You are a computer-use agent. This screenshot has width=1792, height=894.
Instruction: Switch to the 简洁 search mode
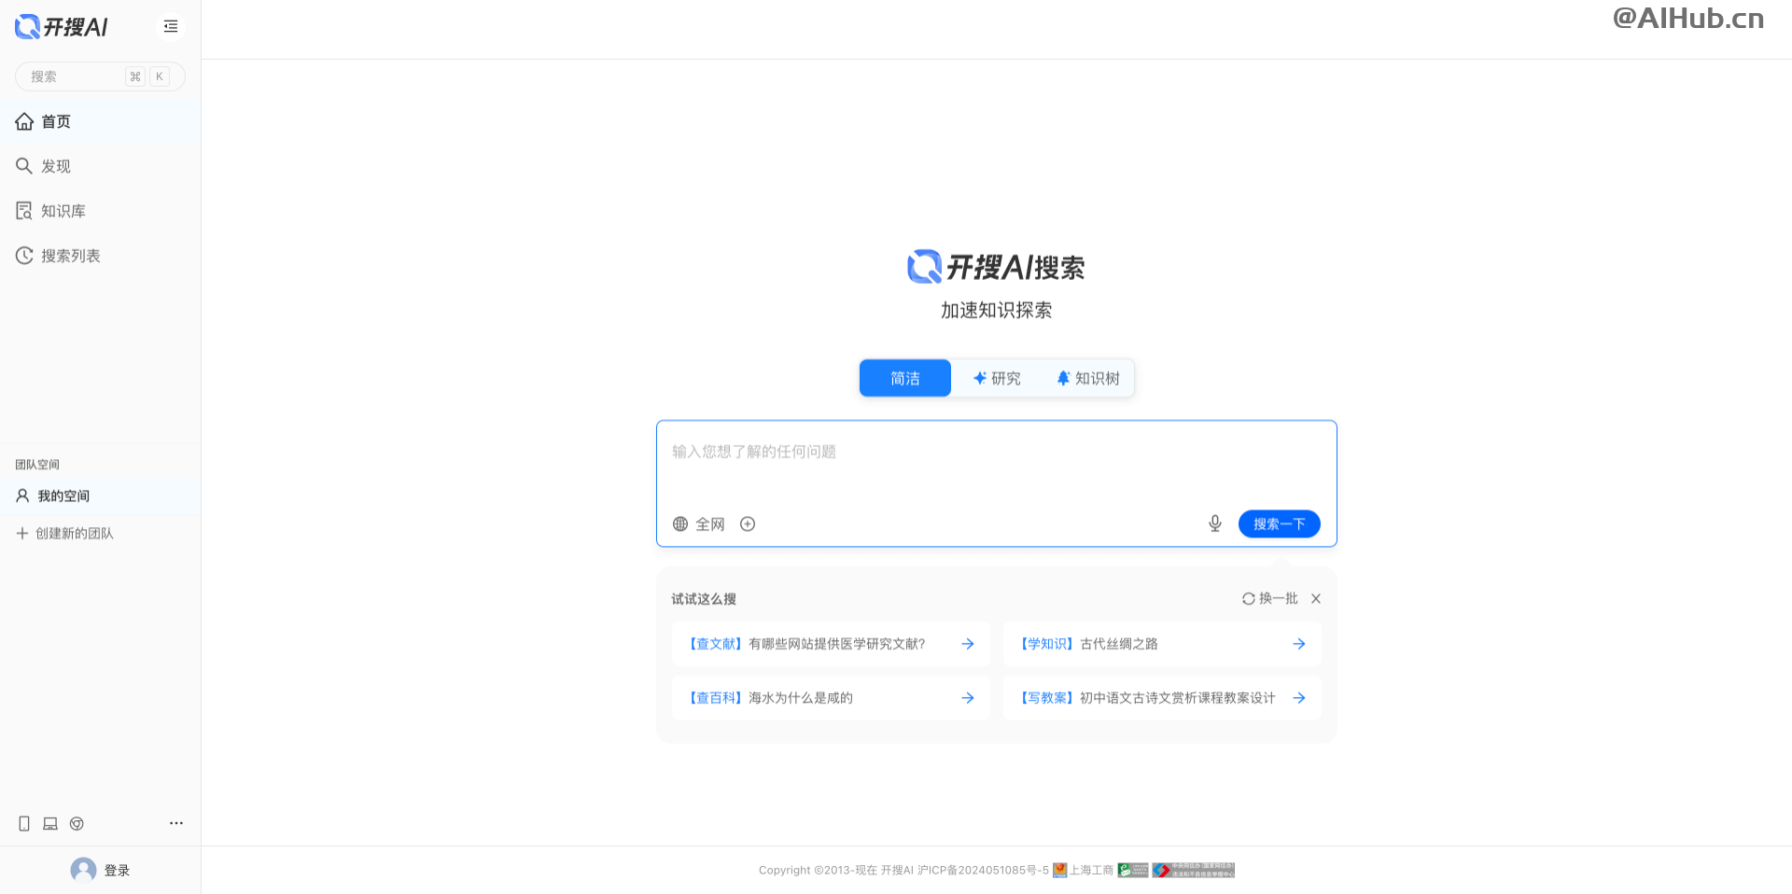click(x=905, y=378)
